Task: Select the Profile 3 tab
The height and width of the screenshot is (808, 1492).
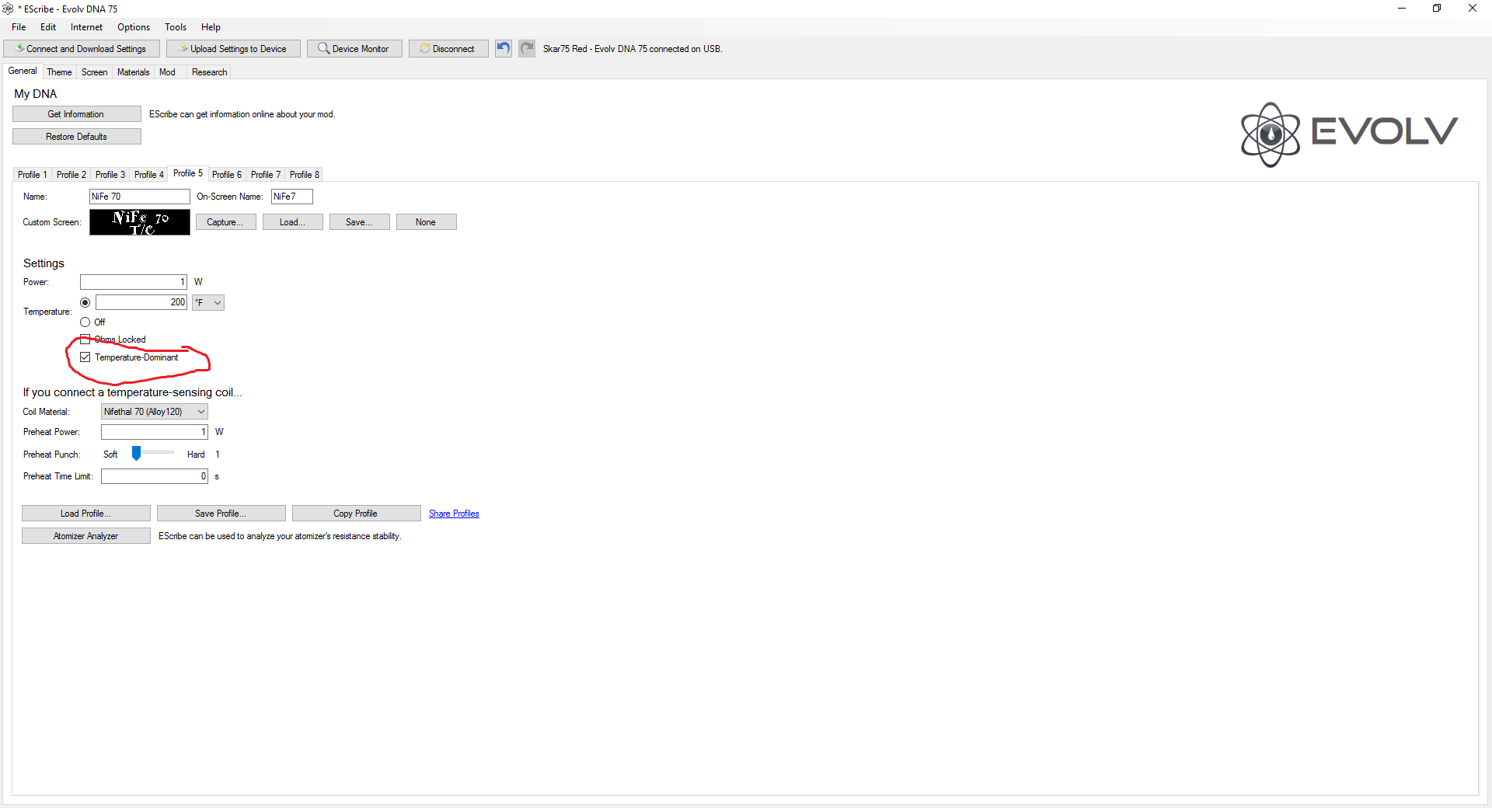Action: click(x=110, y=175)
